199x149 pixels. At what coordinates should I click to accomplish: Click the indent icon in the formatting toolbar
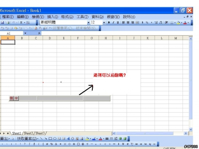click(166, 23)
